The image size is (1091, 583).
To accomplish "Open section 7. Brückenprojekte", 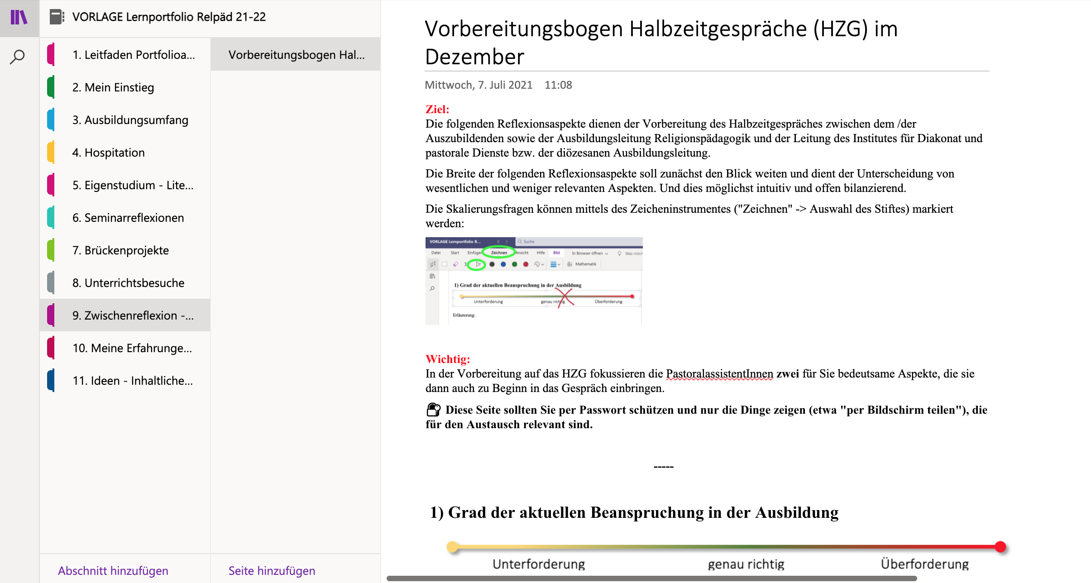I will point(120,250).
